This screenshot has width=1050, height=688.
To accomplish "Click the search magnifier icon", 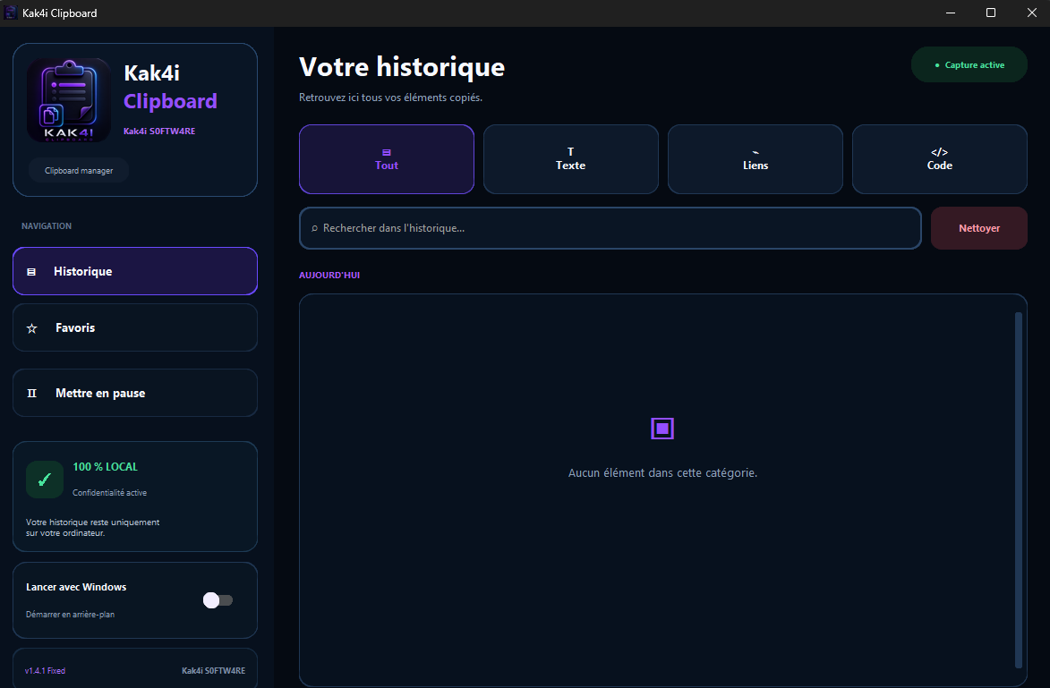I will click(314, 228).
